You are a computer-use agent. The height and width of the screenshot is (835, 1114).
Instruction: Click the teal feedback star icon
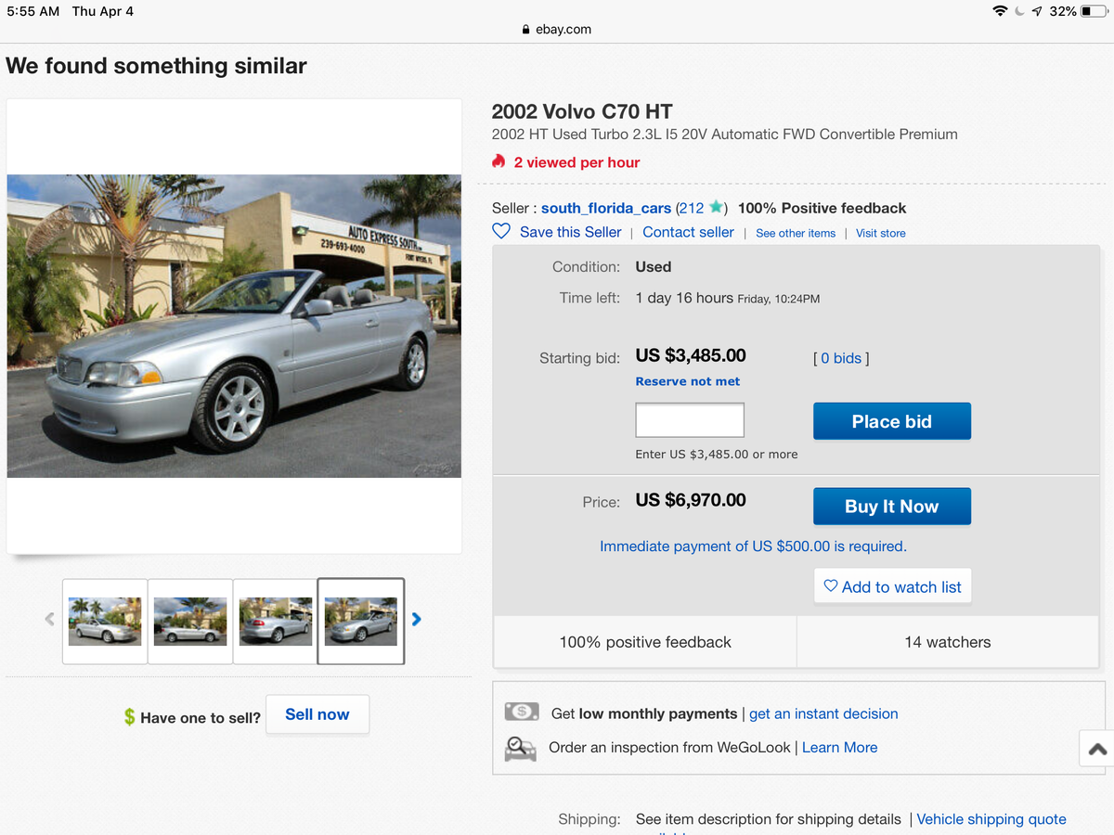[716, 208]
